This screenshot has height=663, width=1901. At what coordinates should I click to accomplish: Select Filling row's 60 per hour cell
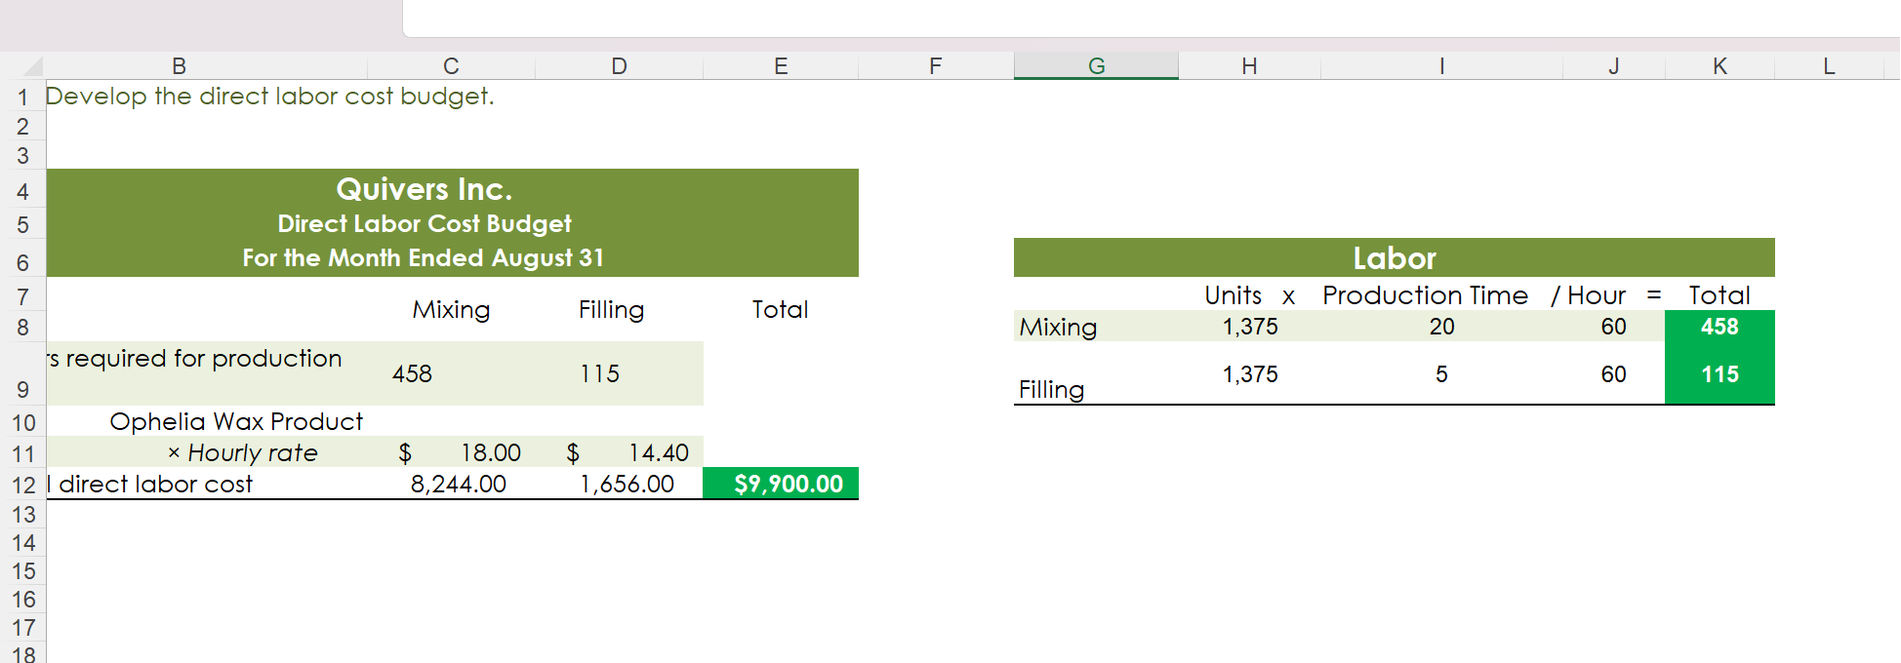click(x=1614, y=373)
